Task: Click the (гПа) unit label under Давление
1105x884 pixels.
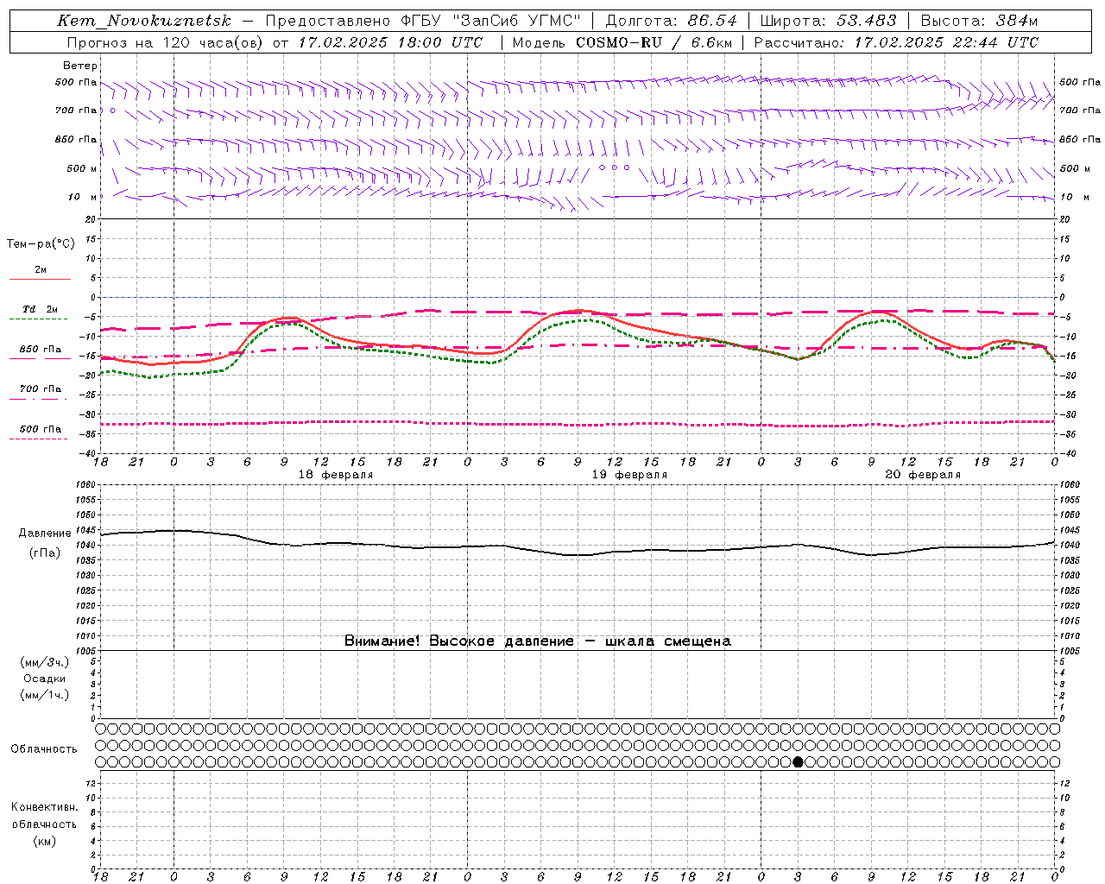Action: click(x=45, y=552)
